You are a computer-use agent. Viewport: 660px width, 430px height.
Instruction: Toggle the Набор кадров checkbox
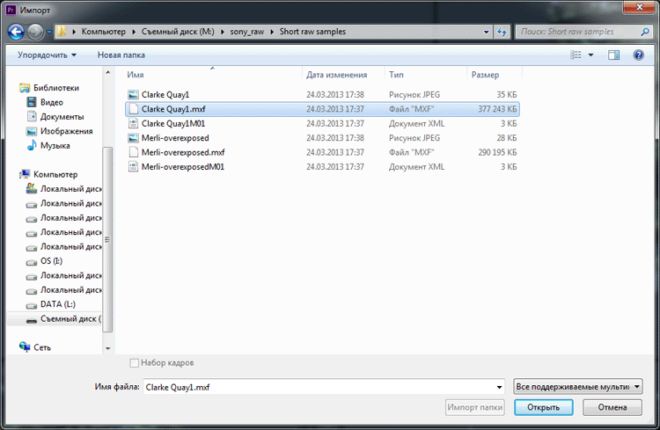pos(134,363)
